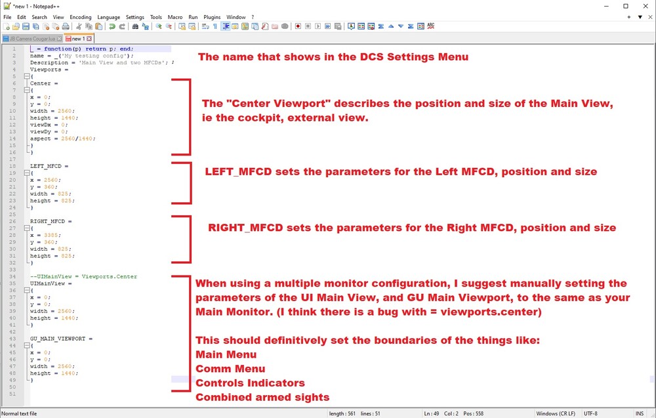Toggle the indent guide toolbar icon
Screen dimensions: 656x418
point(226,26)
